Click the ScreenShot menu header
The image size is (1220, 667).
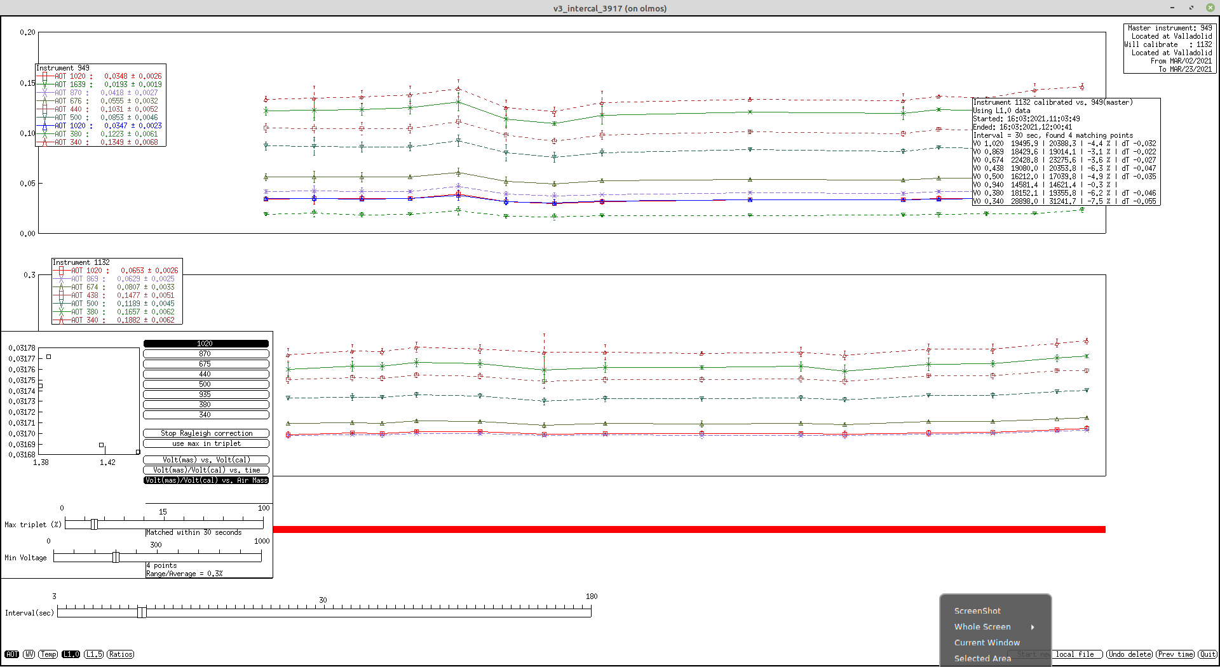[977, 611]
